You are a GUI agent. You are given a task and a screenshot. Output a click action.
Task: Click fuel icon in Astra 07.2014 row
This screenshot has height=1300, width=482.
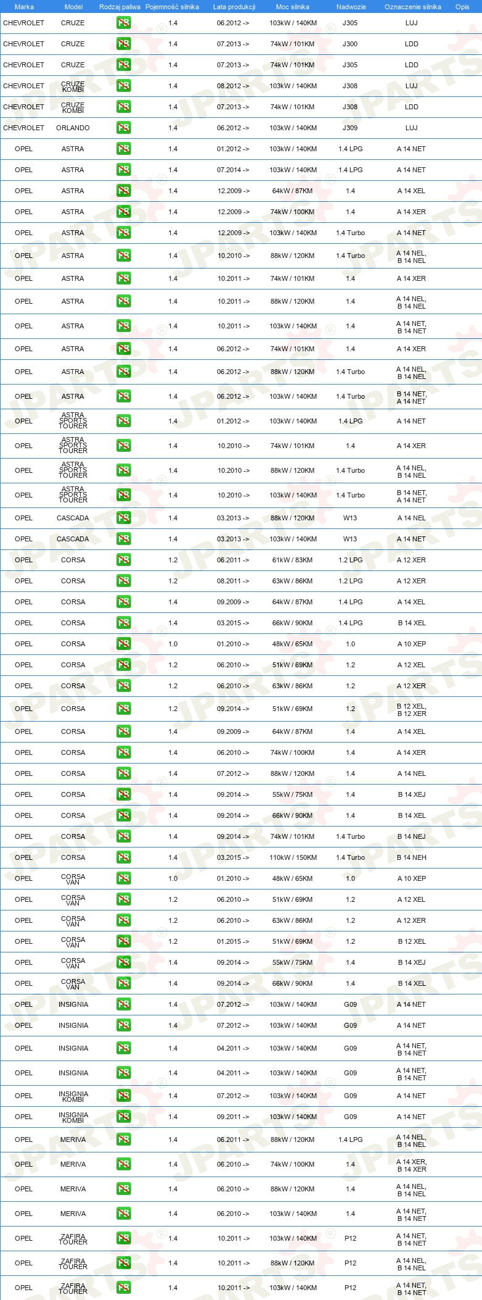(124, 170)
